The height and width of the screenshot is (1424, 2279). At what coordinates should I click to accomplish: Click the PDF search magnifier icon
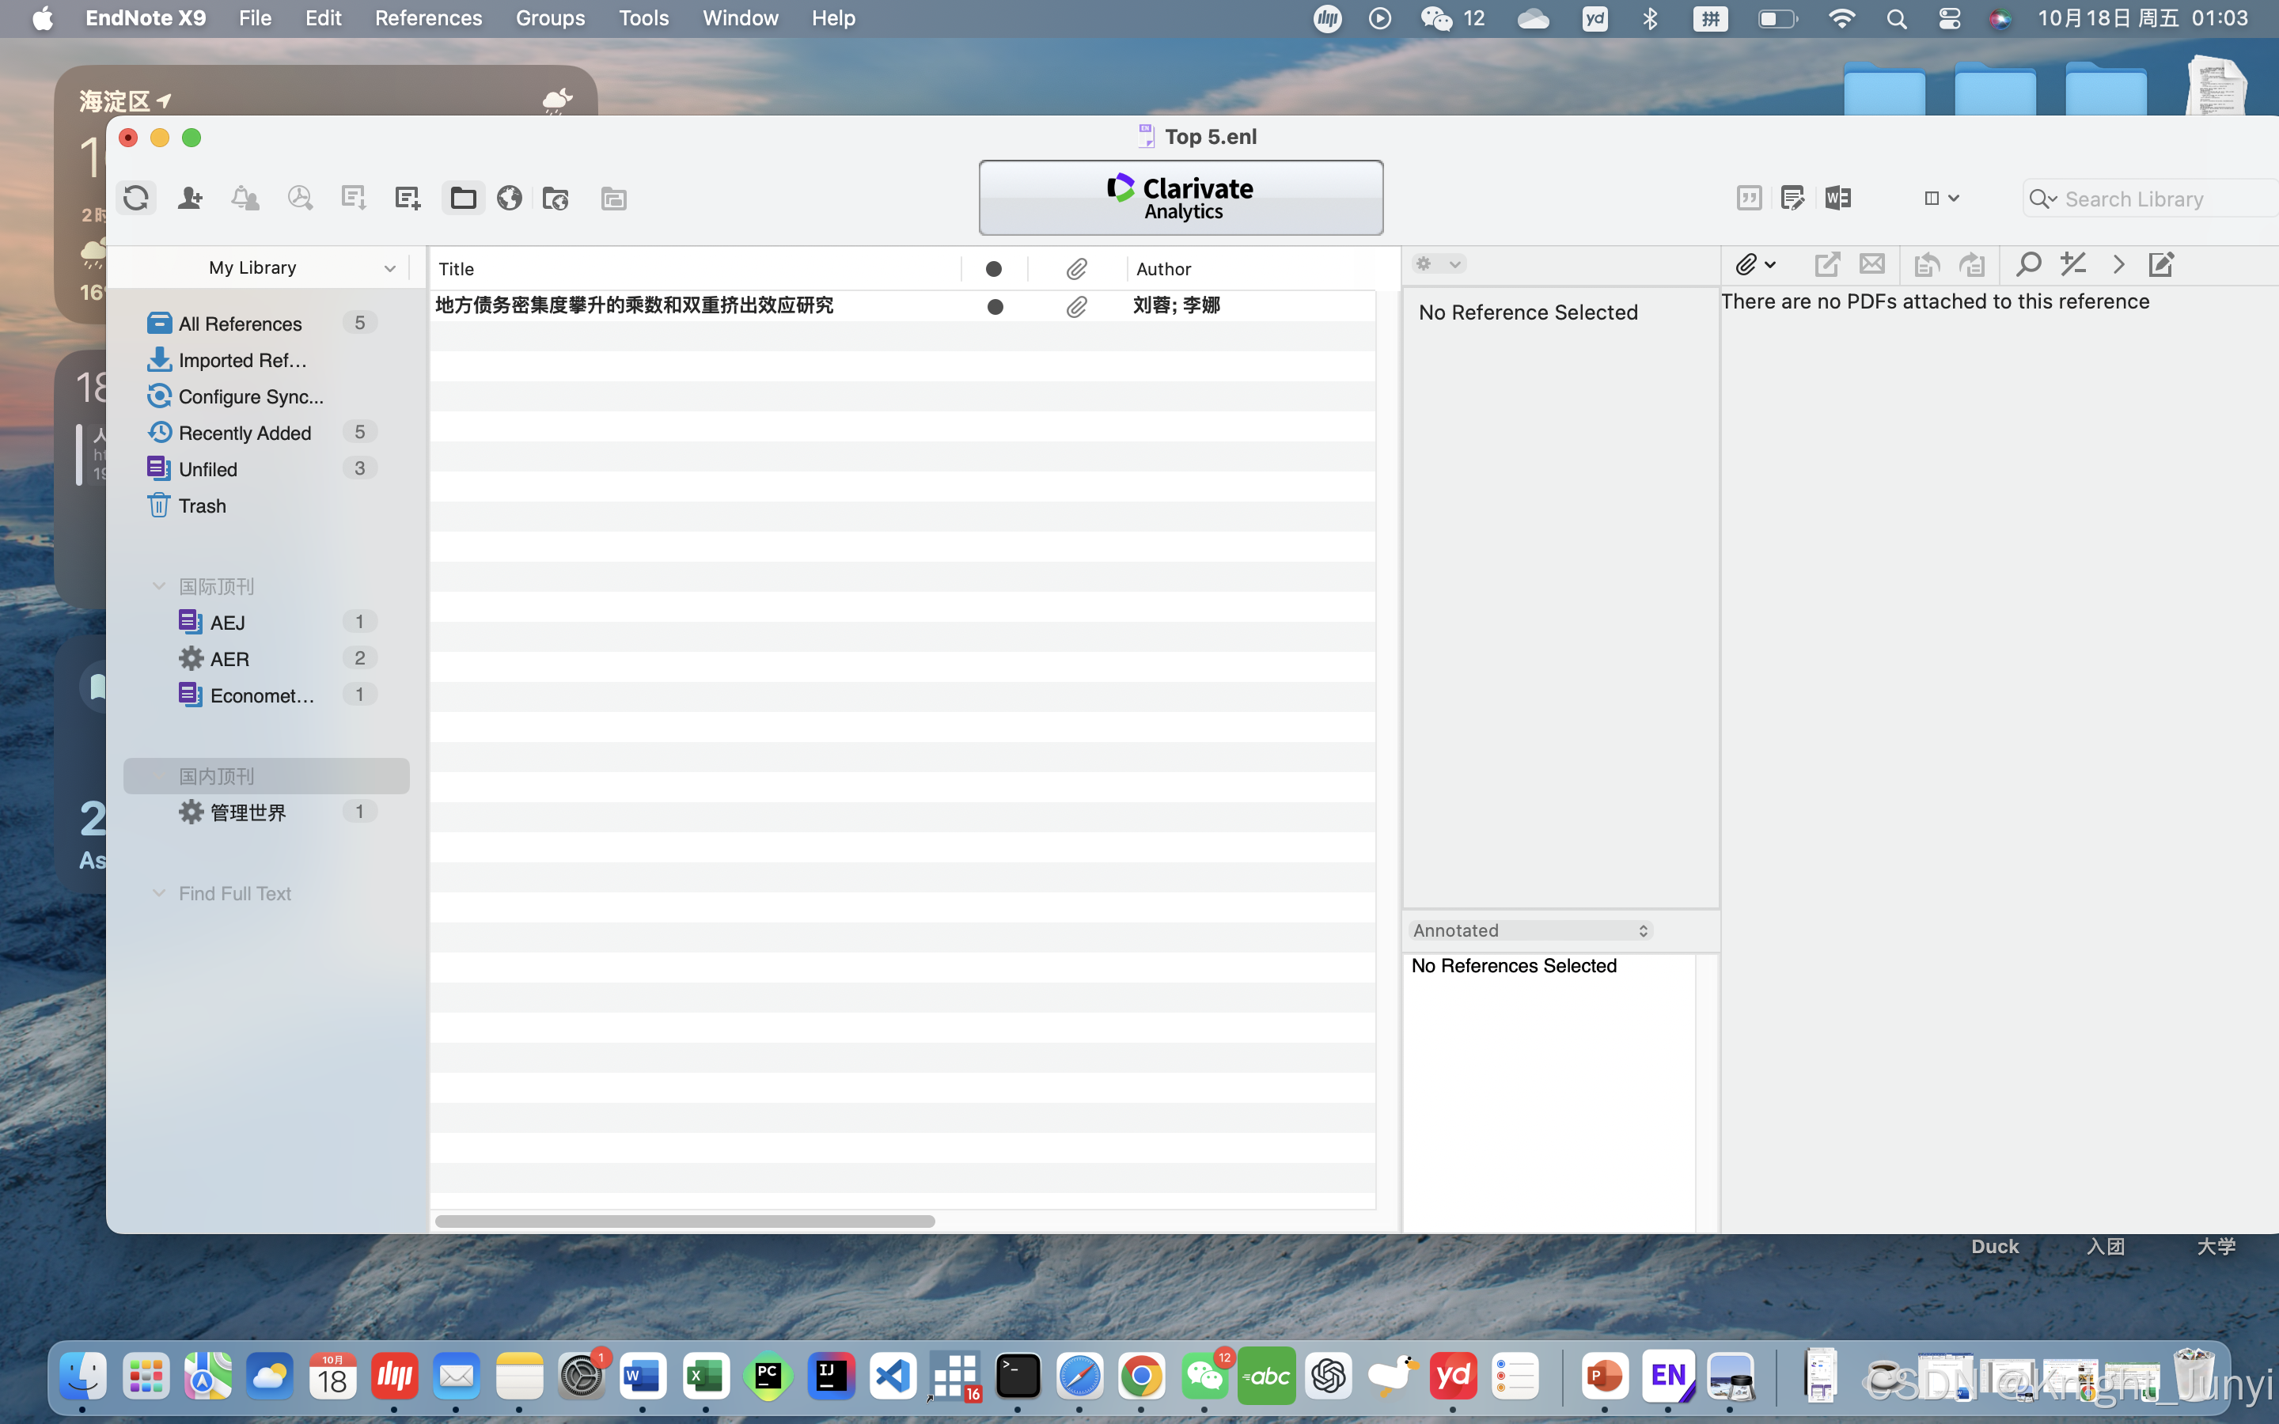point(2027,265)
